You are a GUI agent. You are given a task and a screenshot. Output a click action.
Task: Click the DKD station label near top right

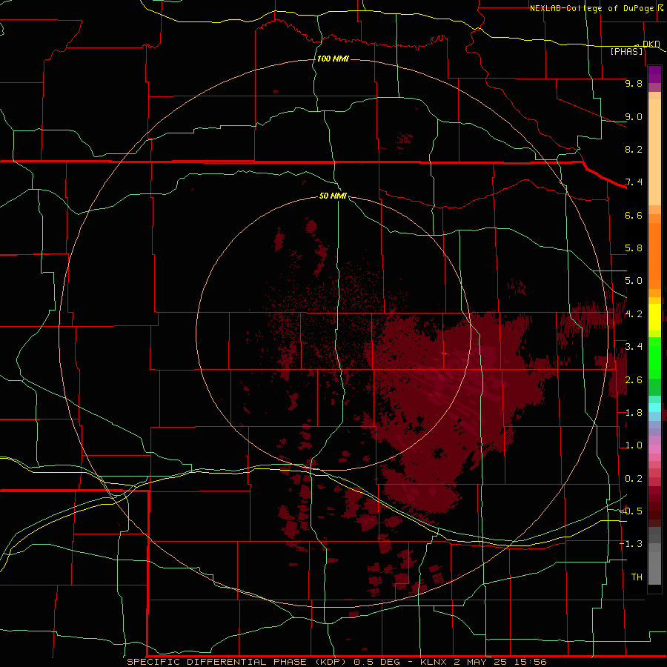click(651, 44)
